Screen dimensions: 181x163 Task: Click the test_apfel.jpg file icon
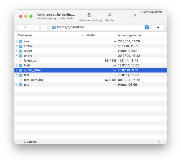(21, 80)
